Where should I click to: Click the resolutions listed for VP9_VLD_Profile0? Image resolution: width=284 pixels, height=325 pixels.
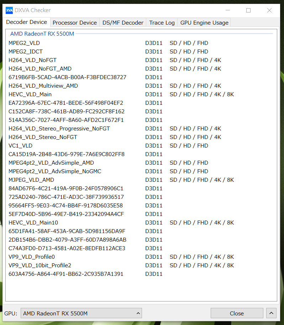coord(202,257)
